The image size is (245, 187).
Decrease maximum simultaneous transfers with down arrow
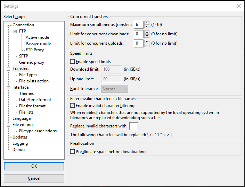pyautogui.click(x=147, y=26)
